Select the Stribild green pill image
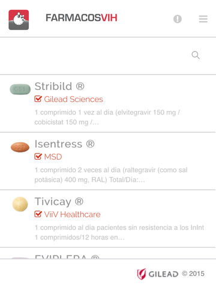Screen dimensions: 216x288 coord(20,89)
